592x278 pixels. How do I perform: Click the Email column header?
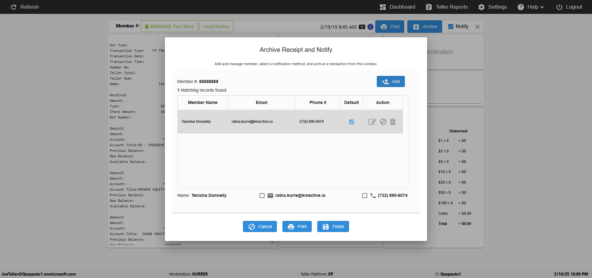point(261,102)
